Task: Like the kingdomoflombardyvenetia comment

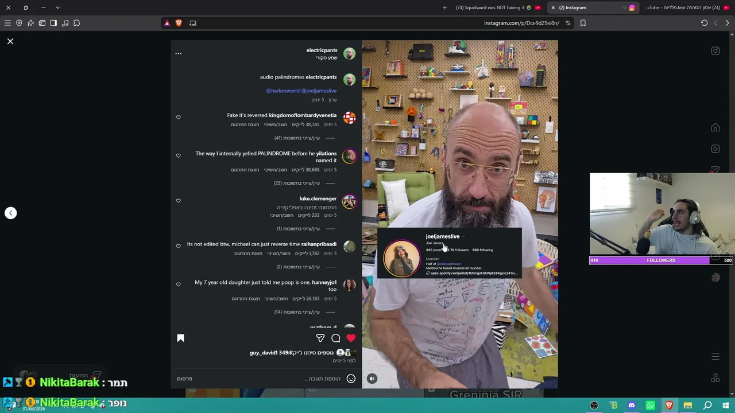Action: [x=178, y=117]
